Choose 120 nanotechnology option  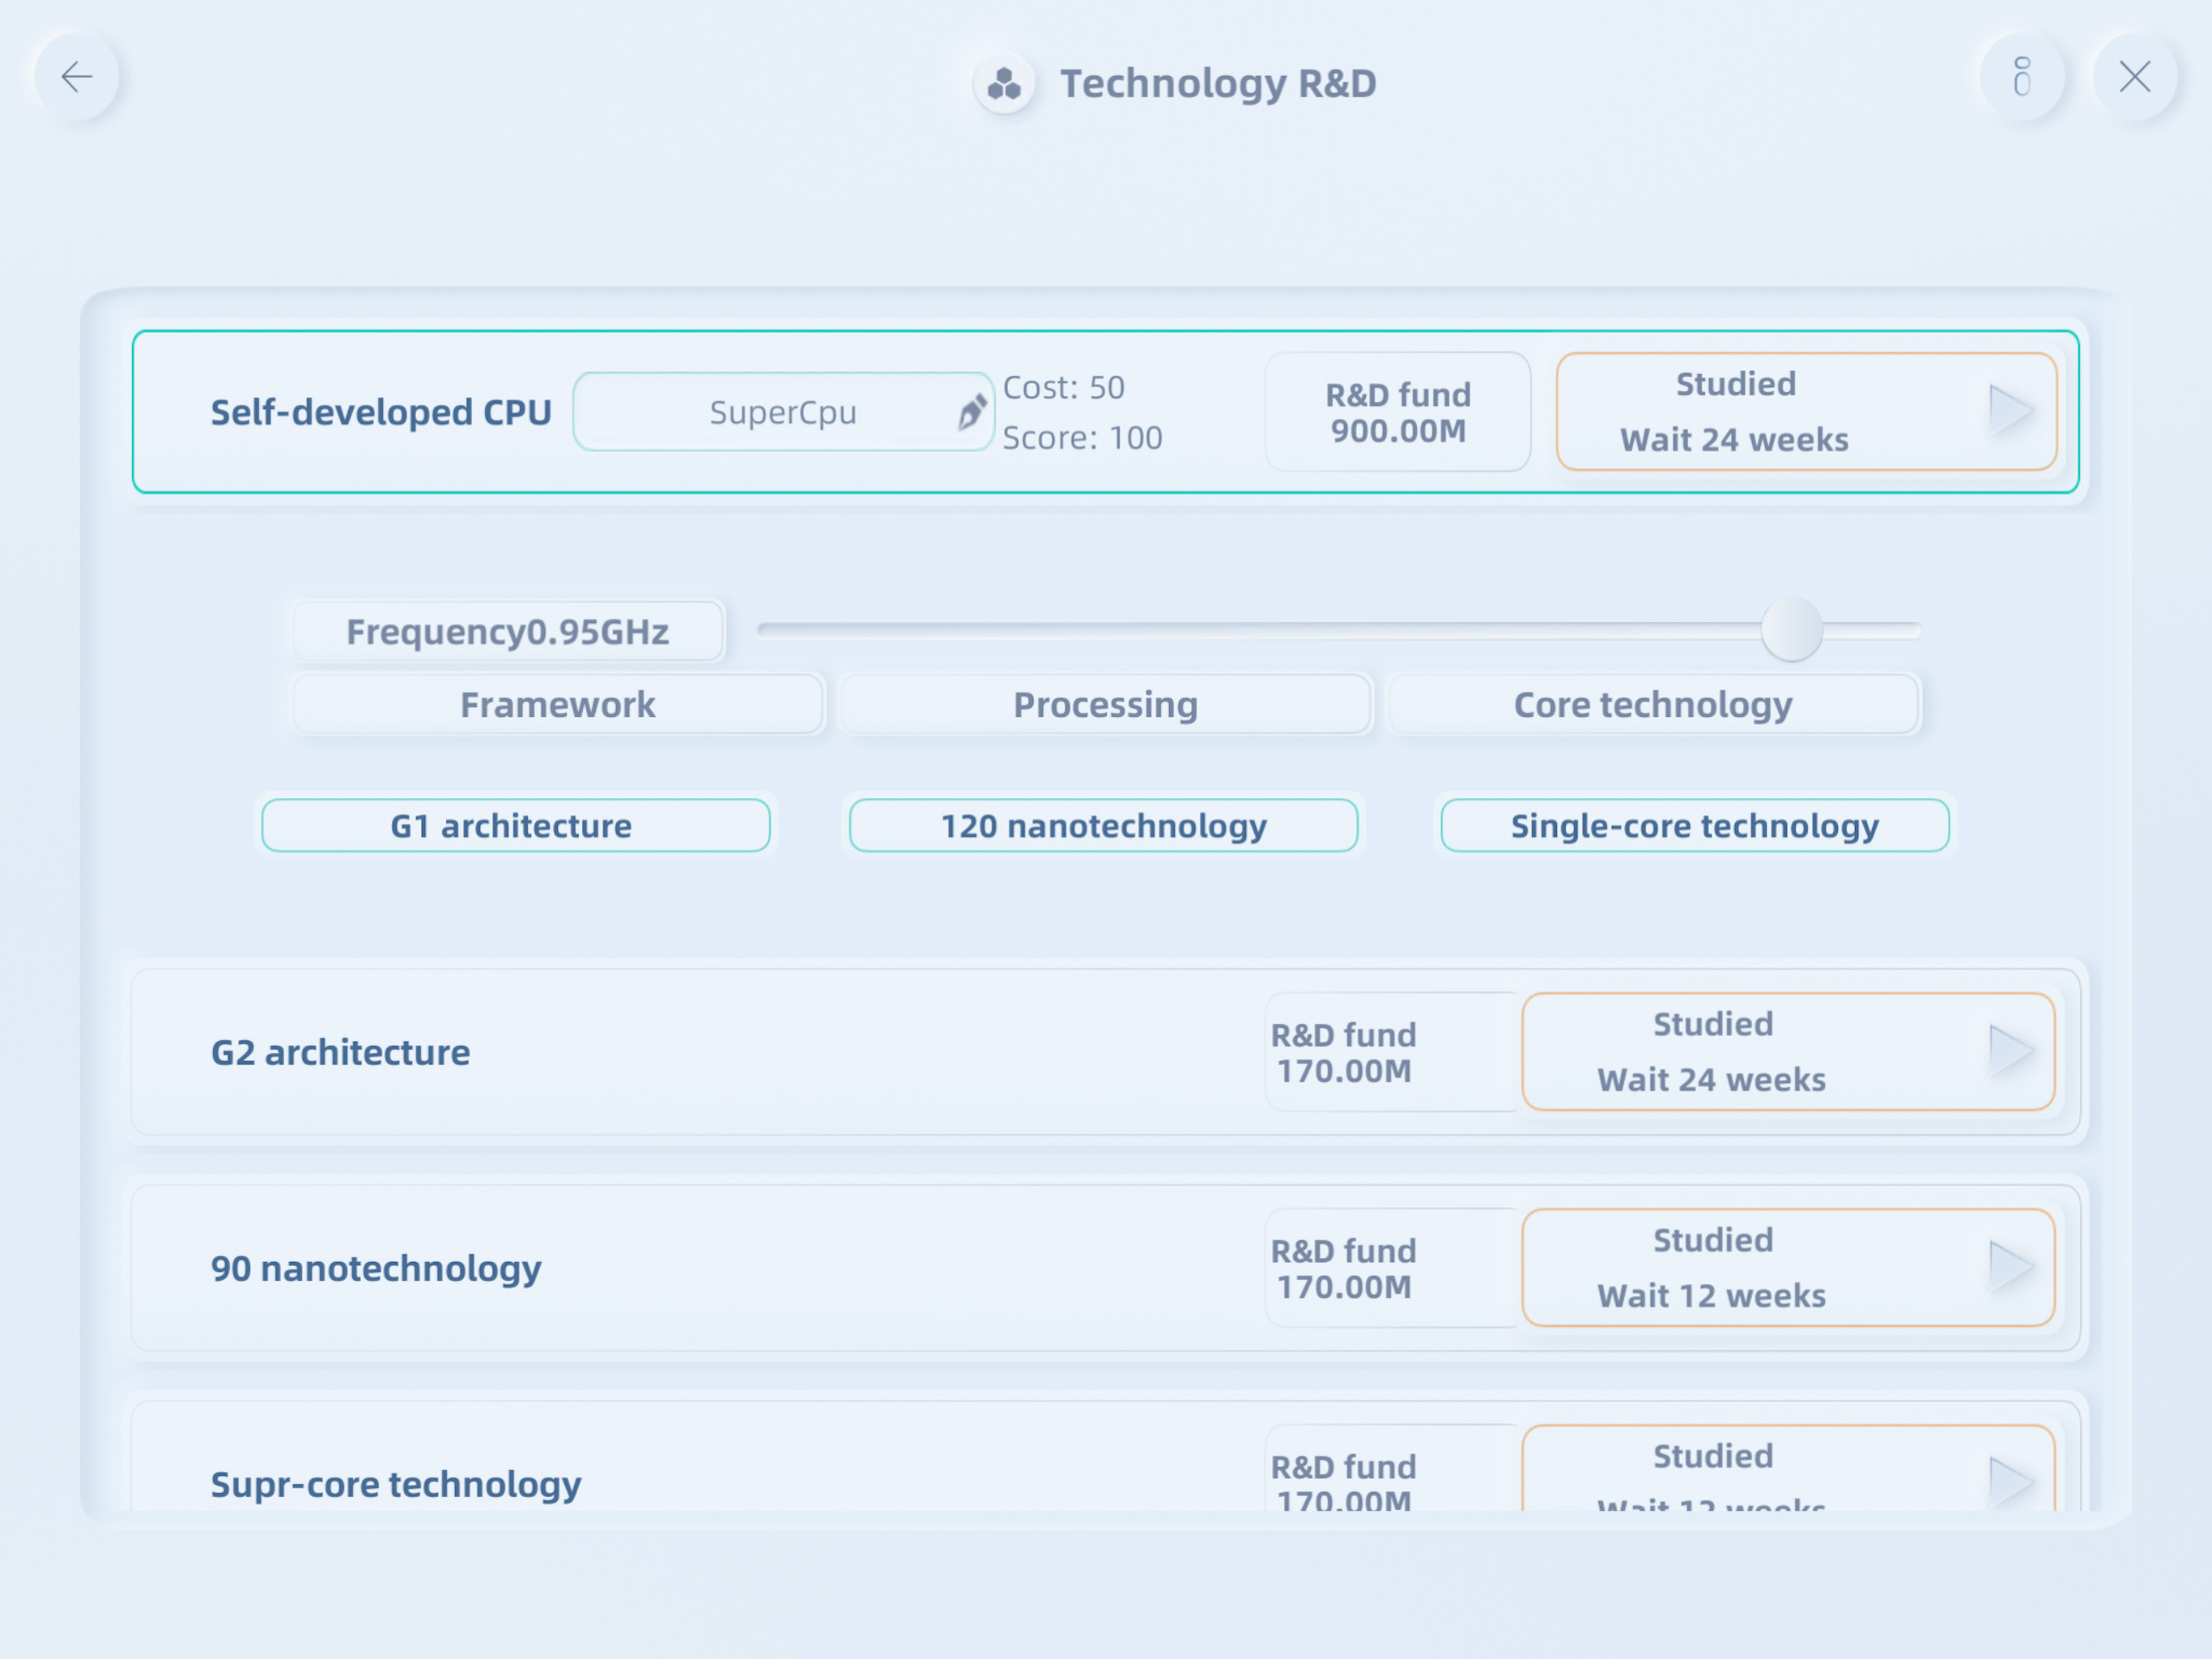coord(1103,825)
